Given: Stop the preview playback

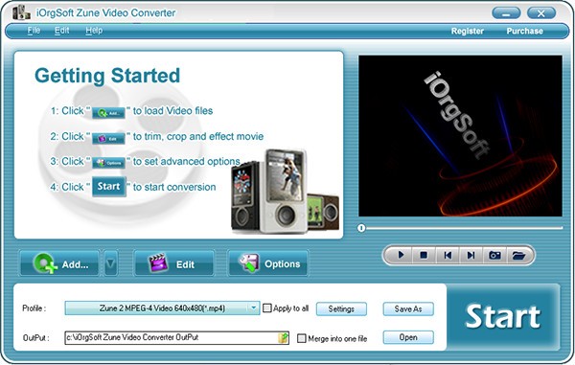Looking at the screenshot, I should tap(424, 255).
